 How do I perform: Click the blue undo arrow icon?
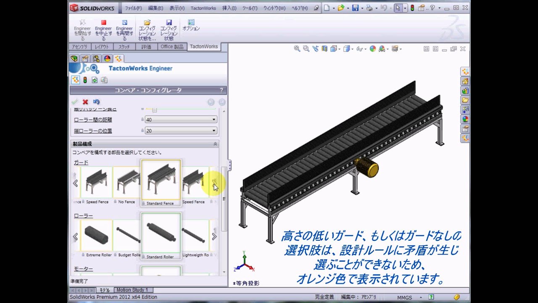pos(96,102)
